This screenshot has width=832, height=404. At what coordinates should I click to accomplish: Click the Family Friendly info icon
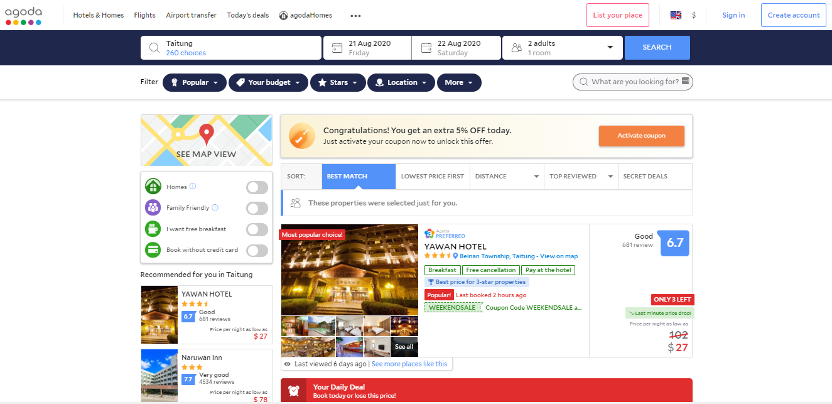[215, 207]
